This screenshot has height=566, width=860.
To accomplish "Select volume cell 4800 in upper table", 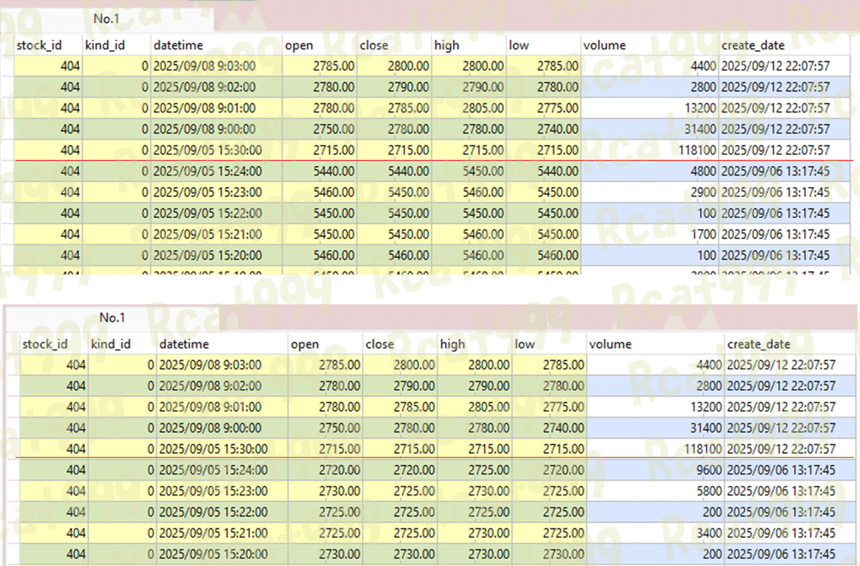I will [x=649, y=171].
